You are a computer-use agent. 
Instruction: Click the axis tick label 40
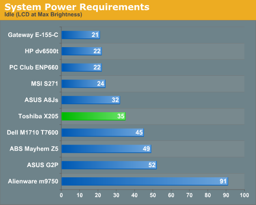click(135, 195)
